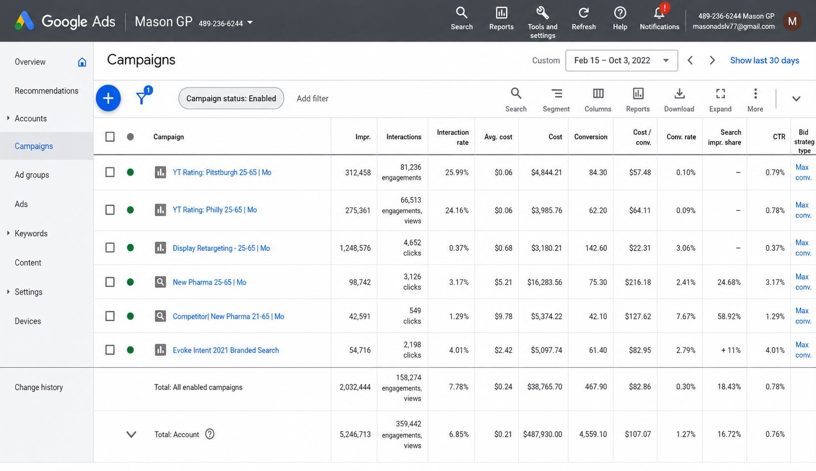Click the Add filter field

coord(313,98)
